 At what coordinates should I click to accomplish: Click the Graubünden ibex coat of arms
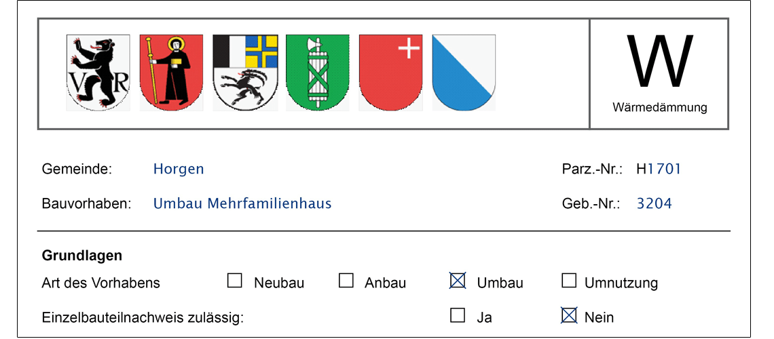pyautogui.click(x=245, y=73)
